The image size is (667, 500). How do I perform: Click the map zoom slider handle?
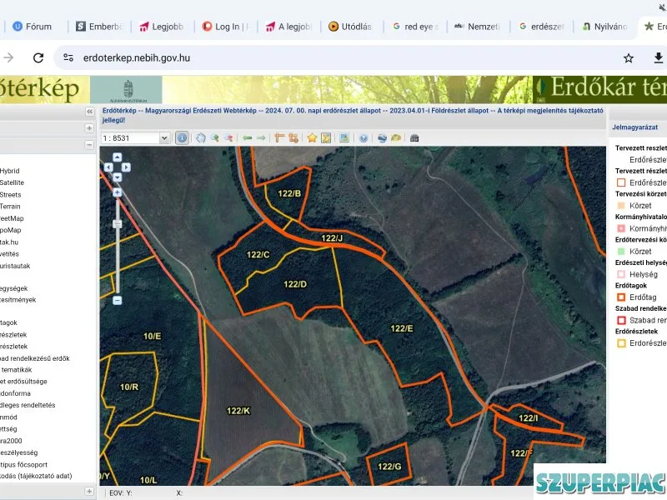118,224
